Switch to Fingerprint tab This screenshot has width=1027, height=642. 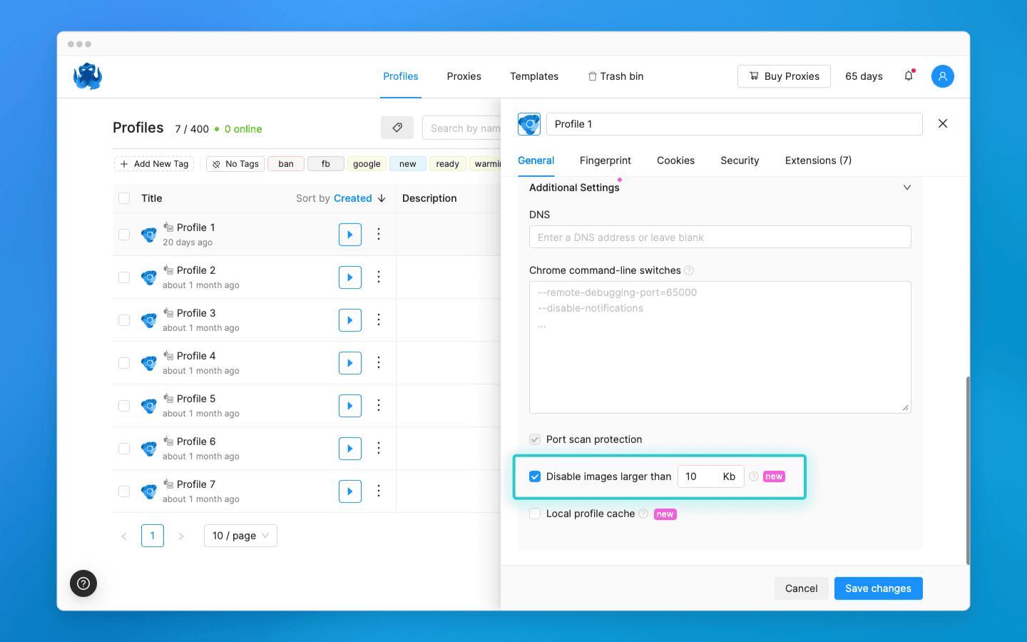(x=606, y=160)
